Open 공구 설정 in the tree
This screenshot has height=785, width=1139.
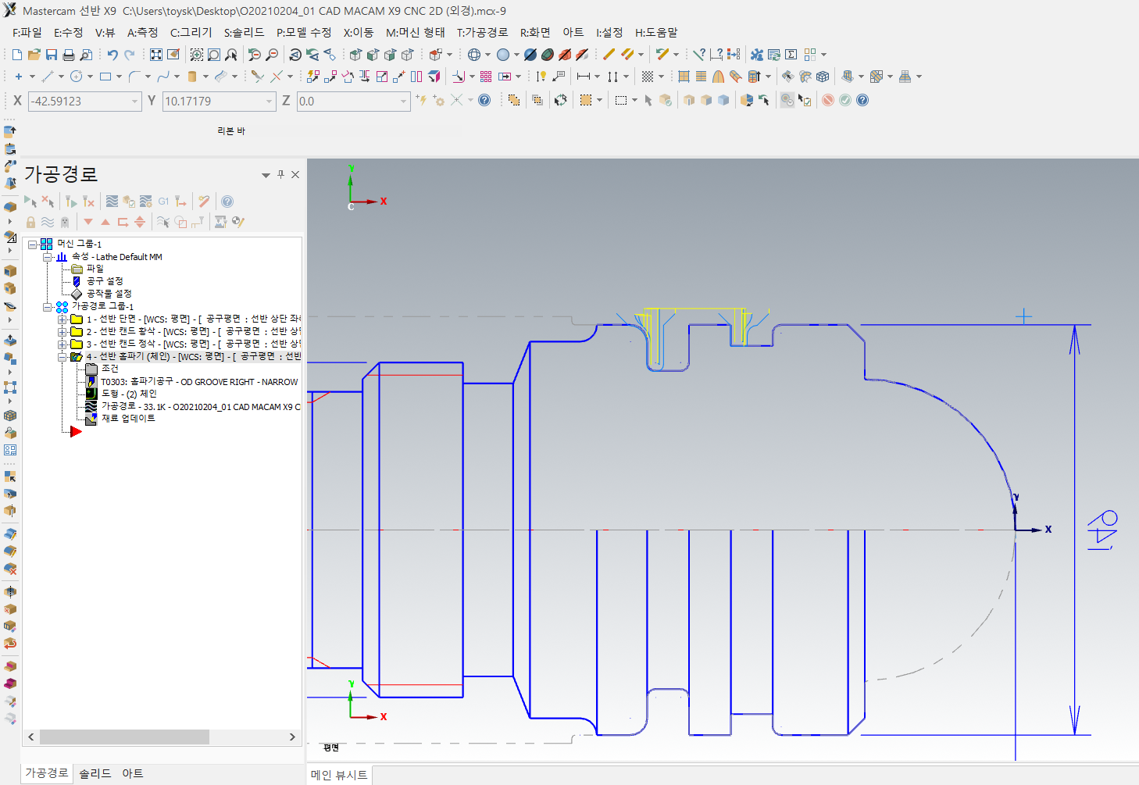105,281
